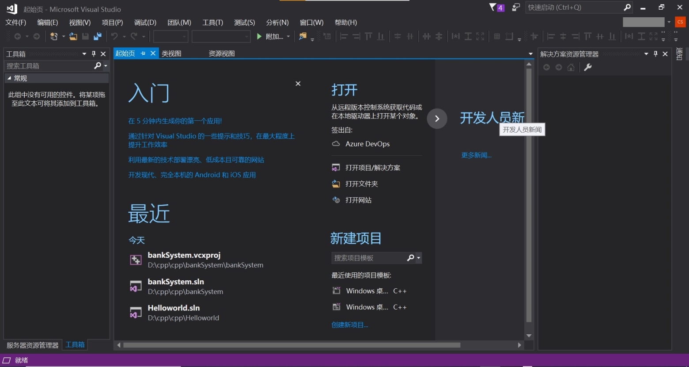Open the Solution Explorer window position dropdown
Viewport: 689px width, 367px height.
point(646,54)
